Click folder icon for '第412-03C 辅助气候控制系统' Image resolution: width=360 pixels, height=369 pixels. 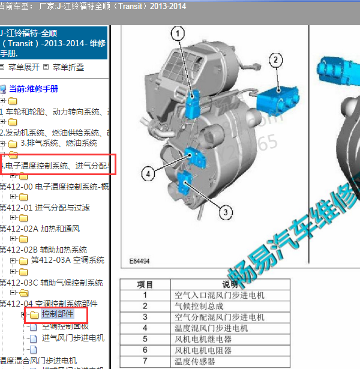pyautogui.click(x=23, y=272)
